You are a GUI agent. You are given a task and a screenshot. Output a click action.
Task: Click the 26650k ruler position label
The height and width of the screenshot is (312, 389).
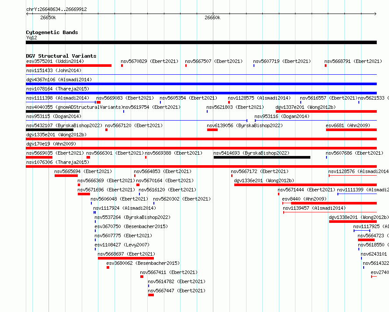click(x=48, y=17)
